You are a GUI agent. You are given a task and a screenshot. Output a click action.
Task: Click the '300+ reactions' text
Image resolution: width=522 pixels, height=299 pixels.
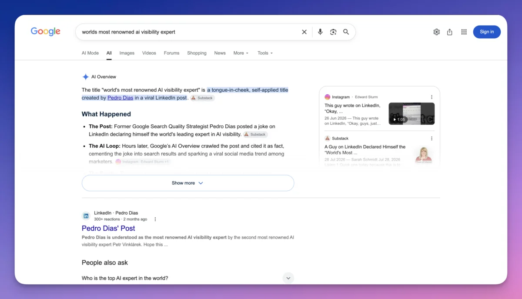pos(107,219)
